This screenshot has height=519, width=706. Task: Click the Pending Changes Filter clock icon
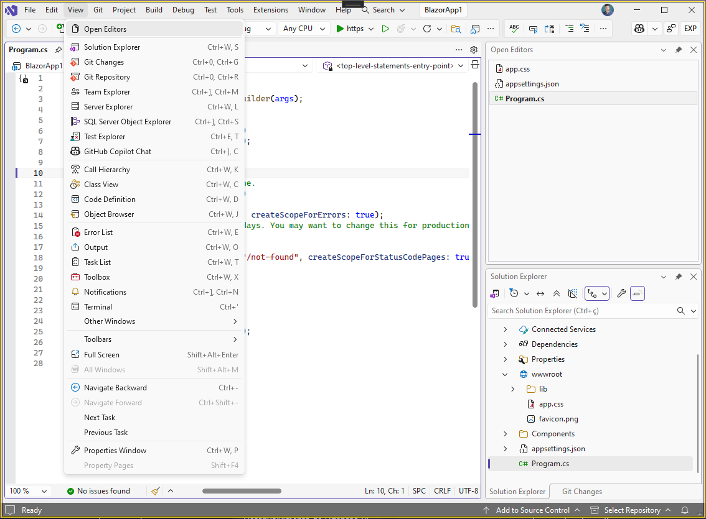pyautogui.click(x=514, y=293)
